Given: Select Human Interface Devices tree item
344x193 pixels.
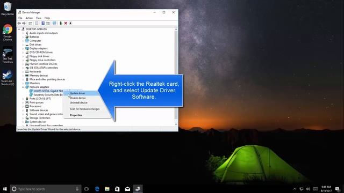Looking at the screenshot, I should pos(44,64).
